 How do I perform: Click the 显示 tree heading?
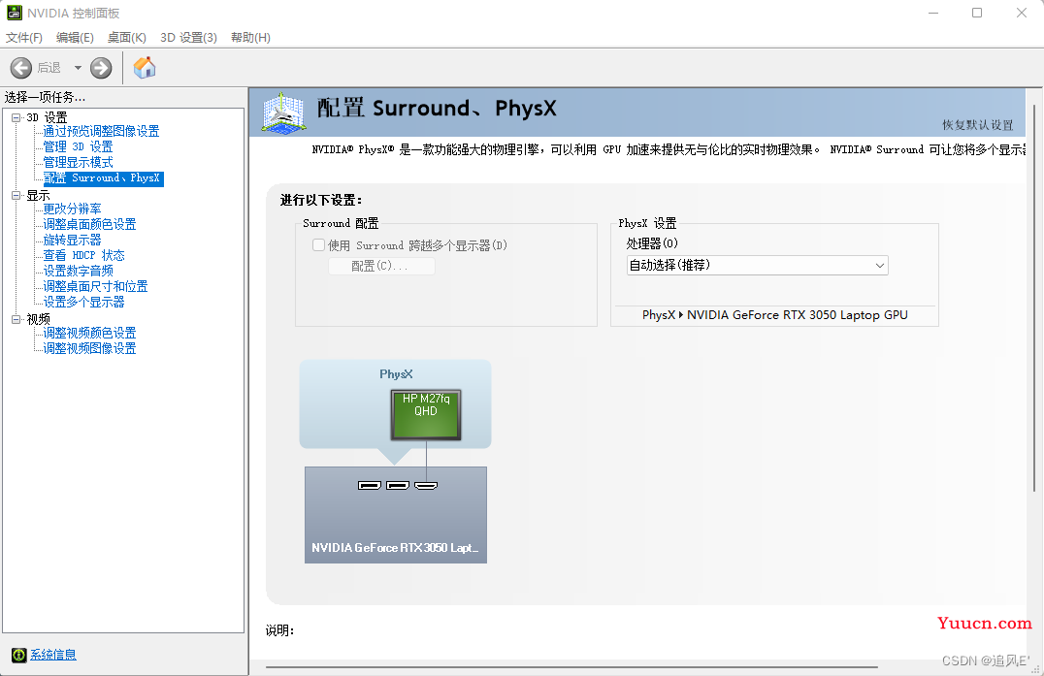click(x=38, y=196)
